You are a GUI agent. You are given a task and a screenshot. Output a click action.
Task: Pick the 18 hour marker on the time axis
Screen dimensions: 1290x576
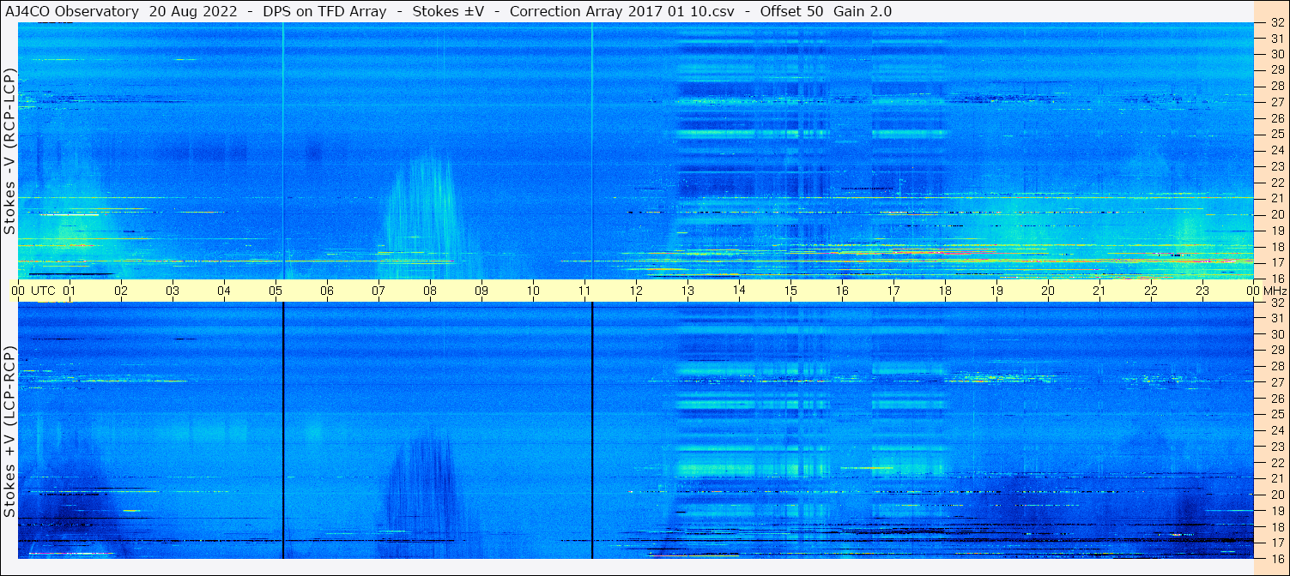point(945,291)
